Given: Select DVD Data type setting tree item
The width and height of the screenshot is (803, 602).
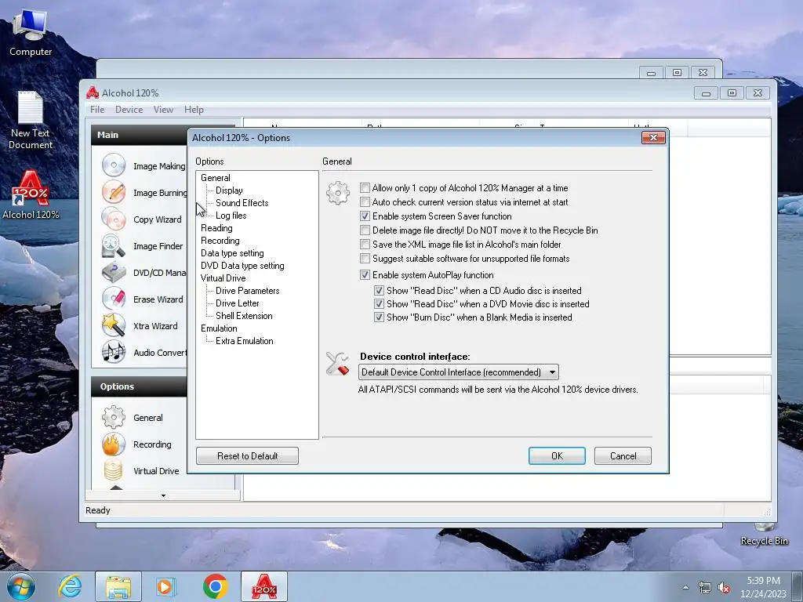Looking at the screenshot, I should [242, 266].
